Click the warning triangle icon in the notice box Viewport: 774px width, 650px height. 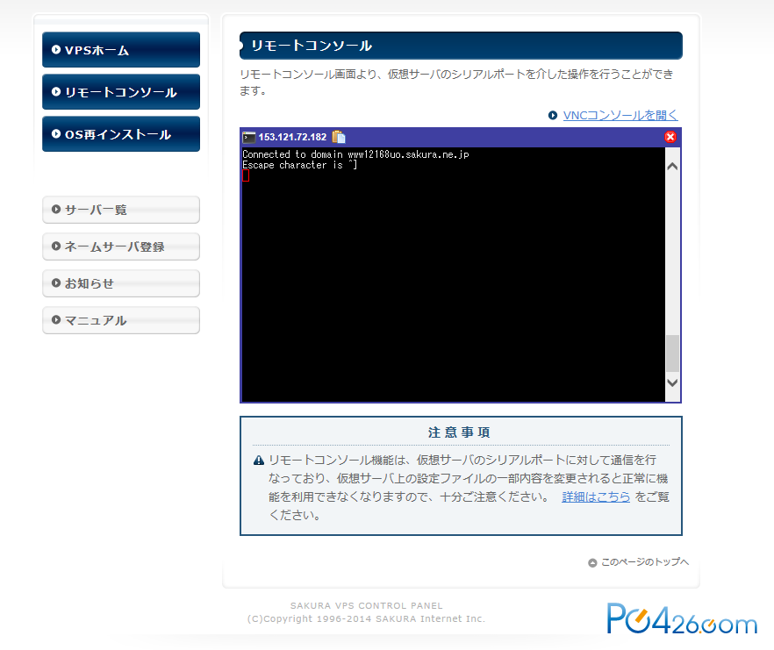(259, 461)
